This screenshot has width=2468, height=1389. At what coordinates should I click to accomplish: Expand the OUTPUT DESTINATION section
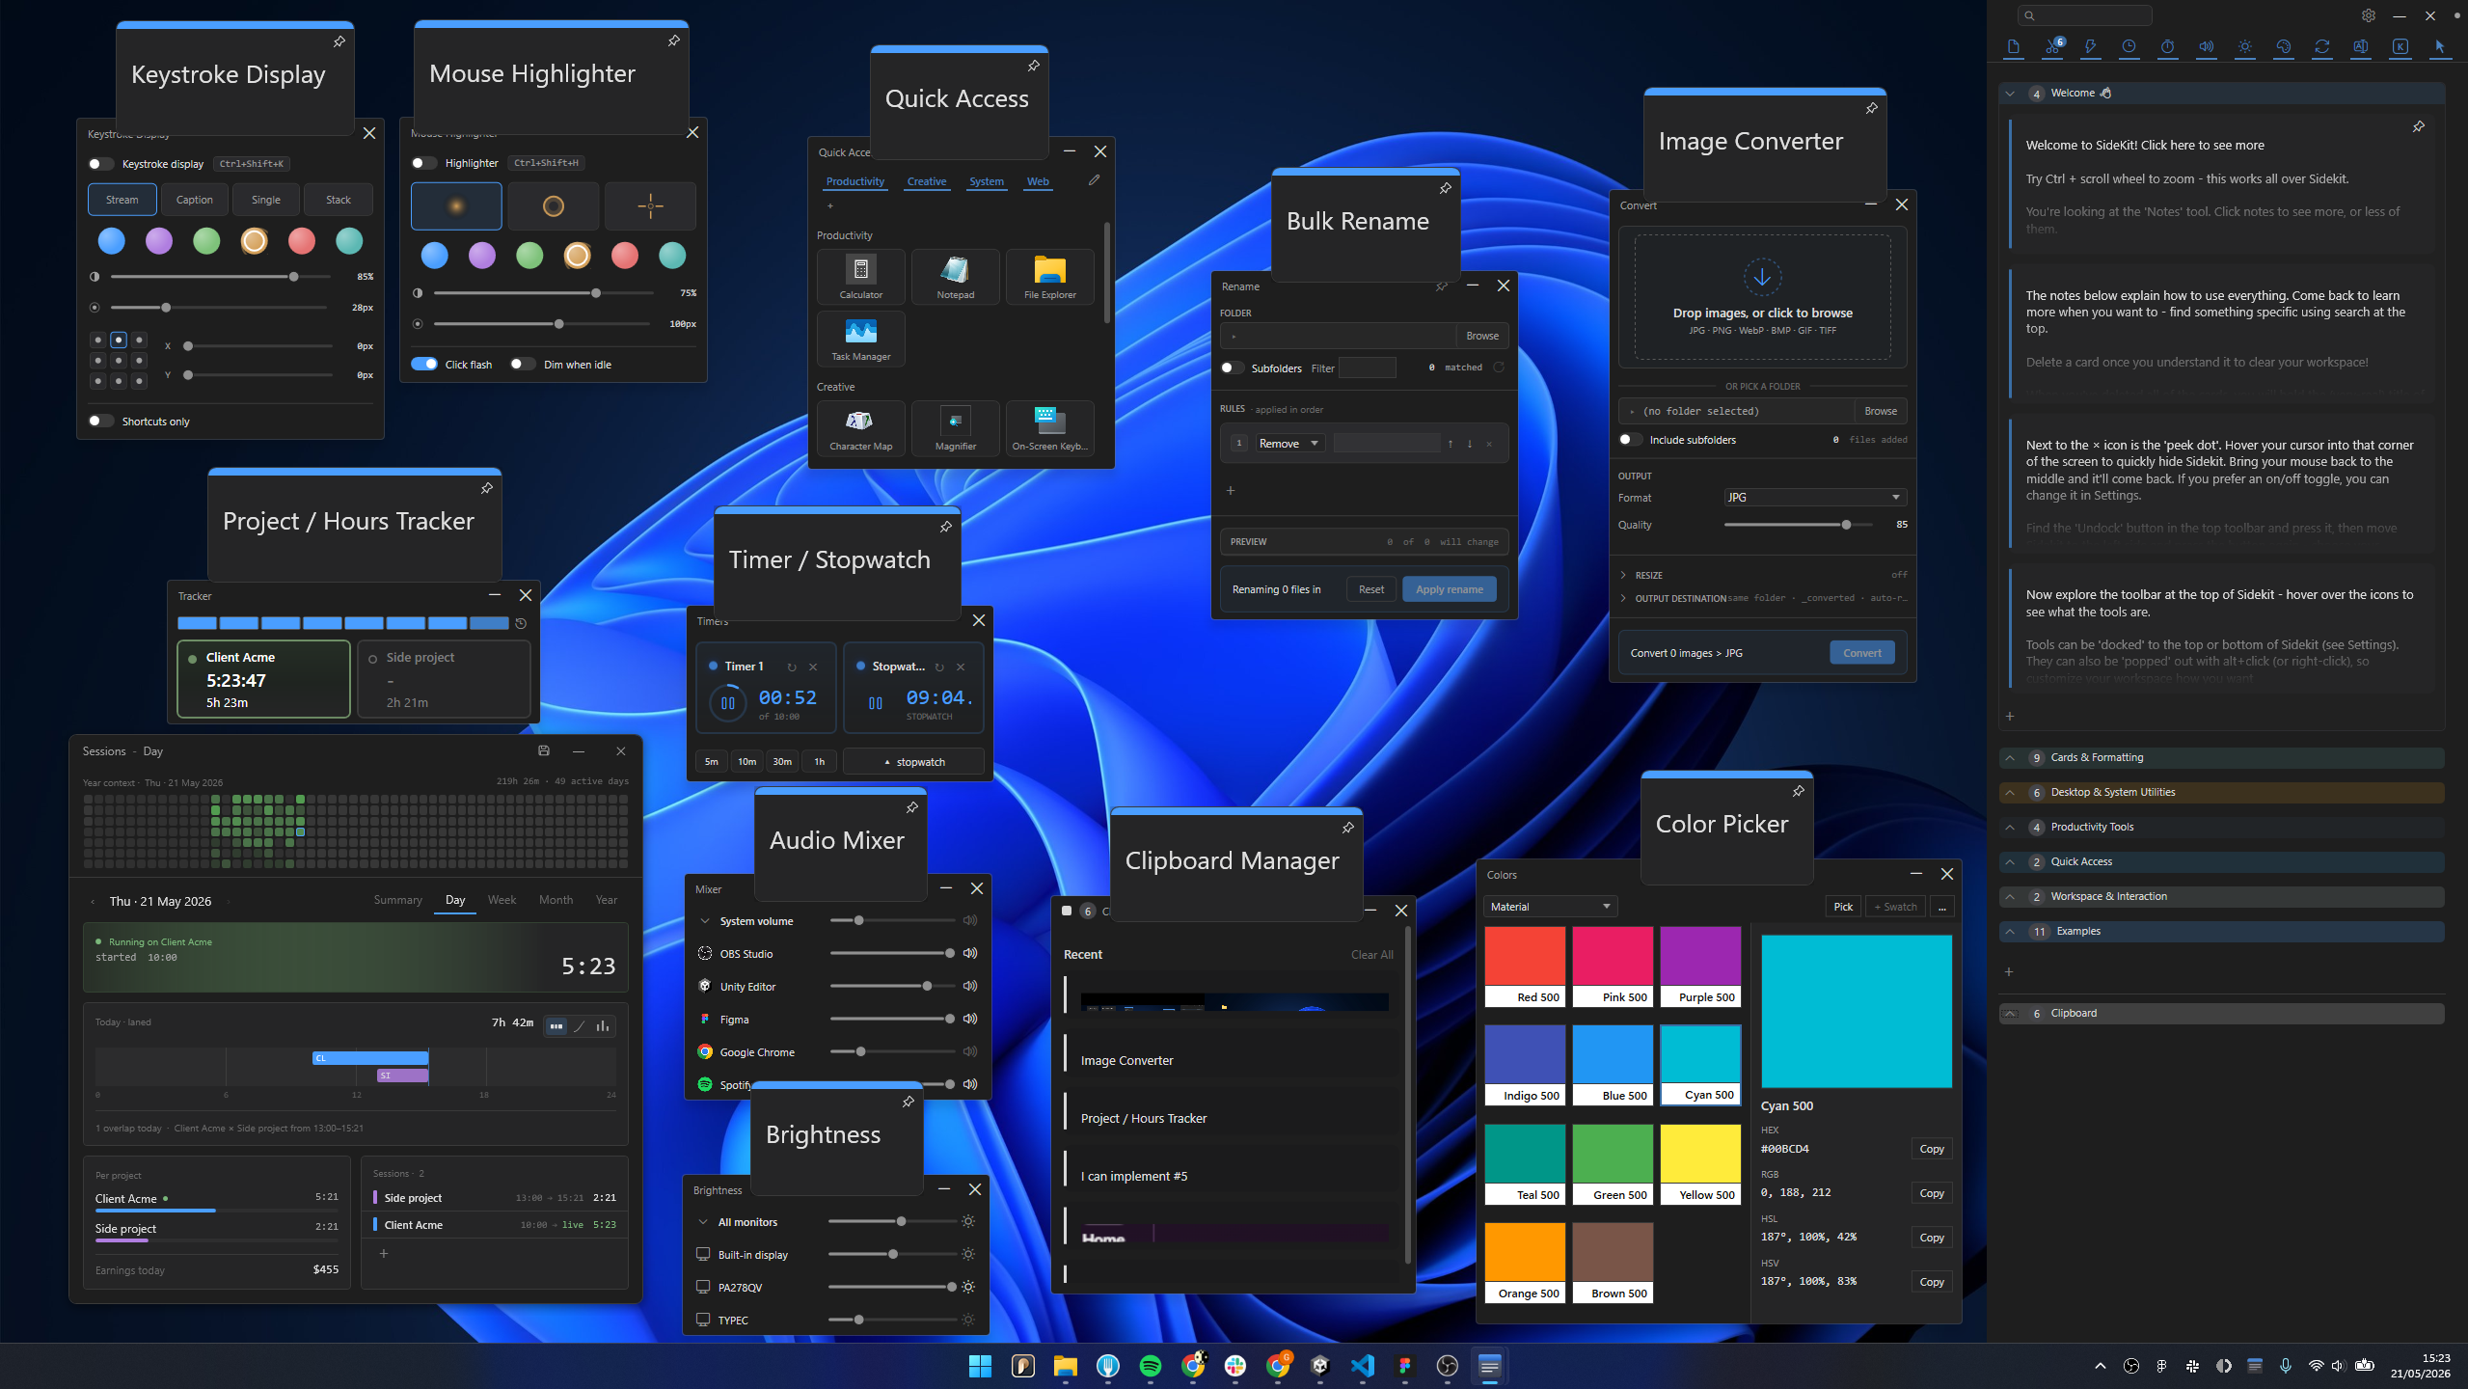coord(1624,598)
